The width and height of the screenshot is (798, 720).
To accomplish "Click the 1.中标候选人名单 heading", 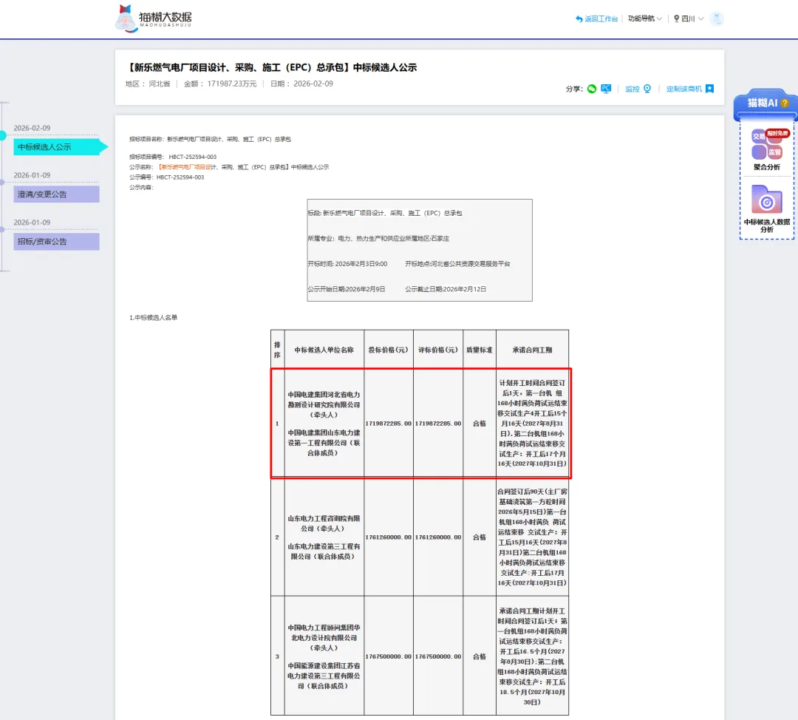I will tap(153, 317).
